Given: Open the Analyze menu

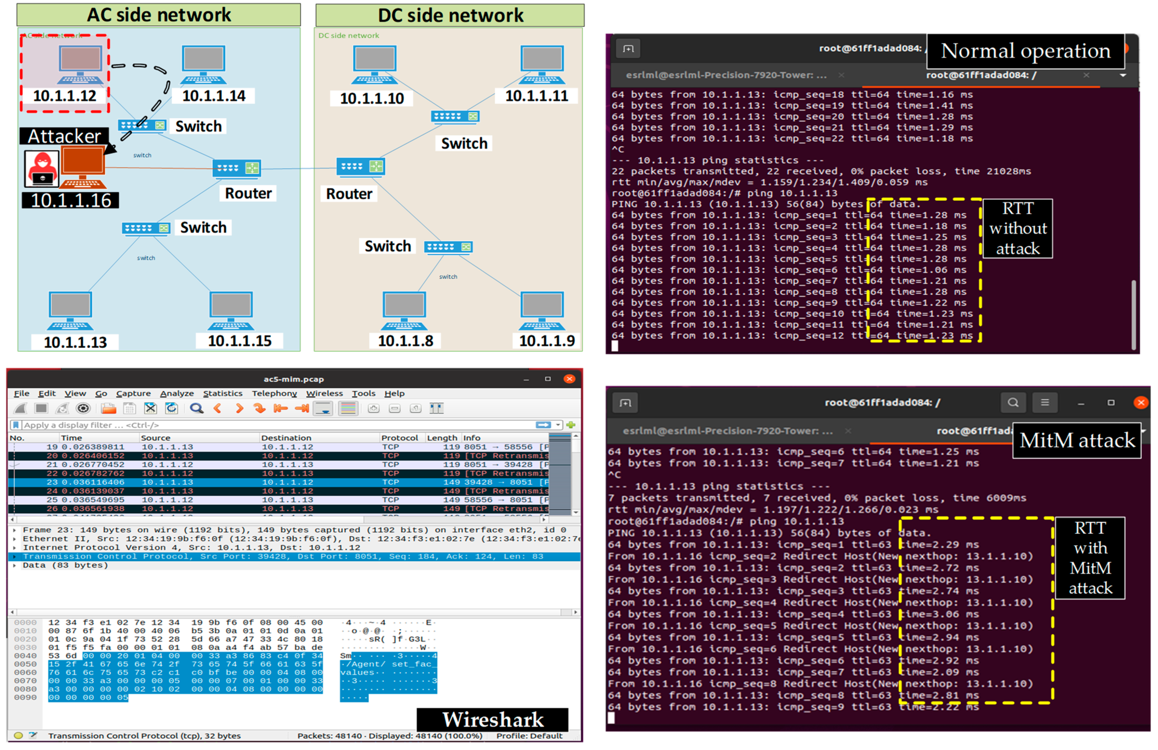Looking at the screenshot, I should 177,393.
